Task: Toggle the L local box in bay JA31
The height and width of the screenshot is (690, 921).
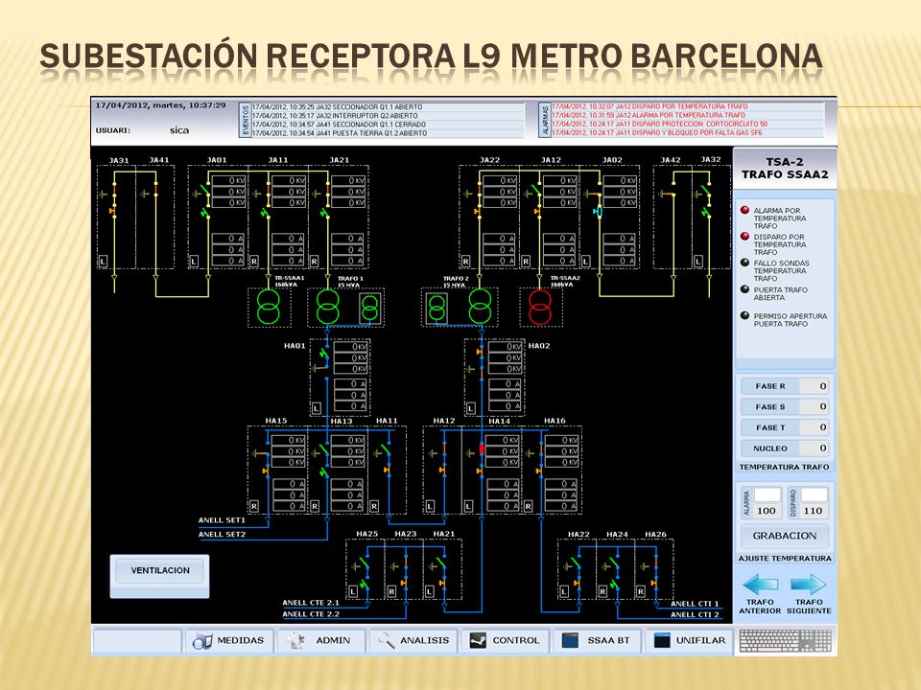Action: [x=104, y=261]
